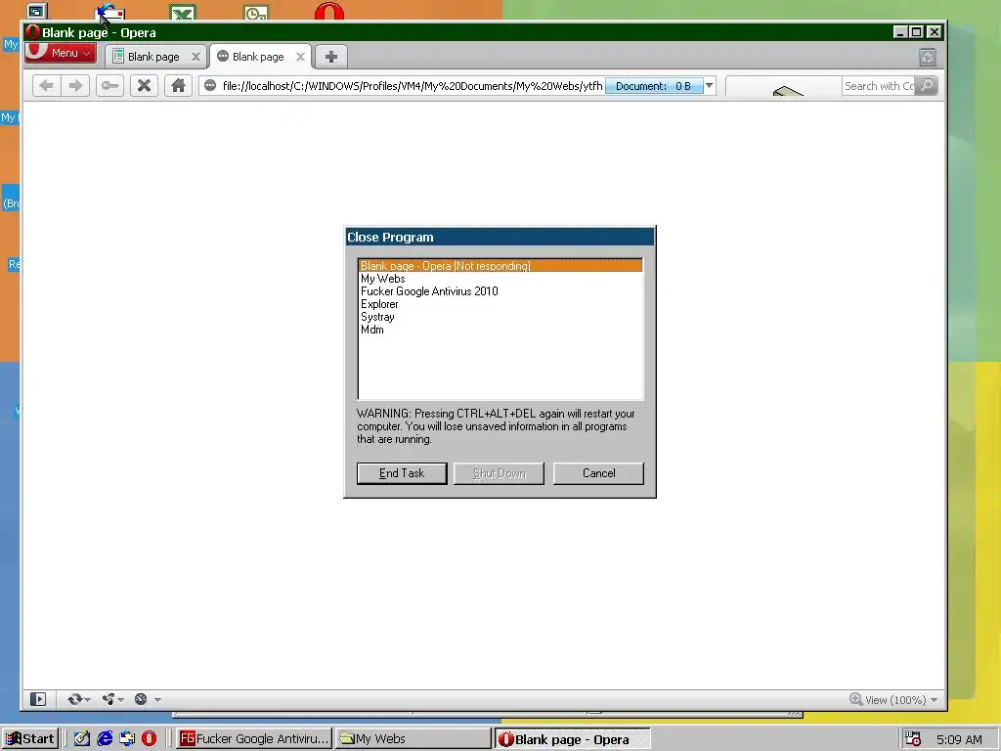This screenshot has width=1001, height=751.
Task: Select Explorer in the Close Program list
Action: point(500,304)
